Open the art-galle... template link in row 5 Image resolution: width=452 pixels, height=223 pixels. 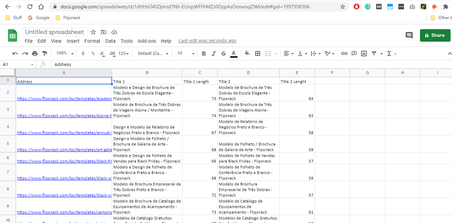(x=64, y=150)
